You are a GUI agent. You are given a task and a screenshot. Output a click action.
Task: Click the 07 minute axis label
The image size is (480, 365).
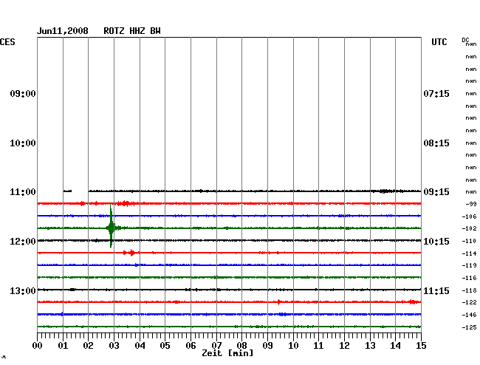[x=216, y=346]
